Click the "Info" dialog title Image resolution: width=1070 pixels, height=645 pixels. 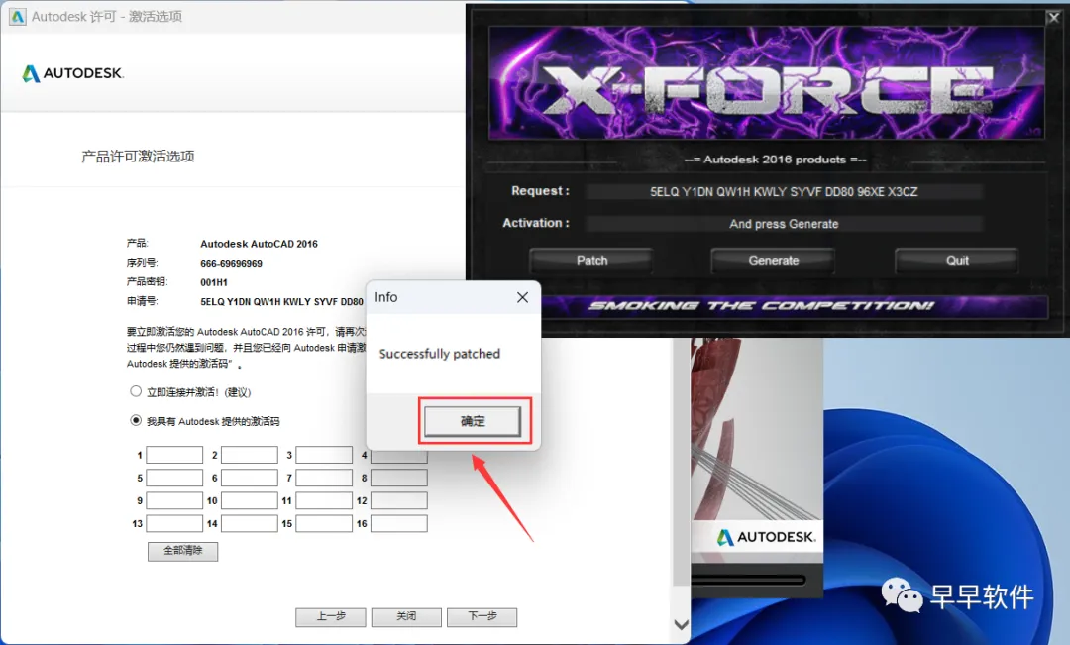tap(386, 297)
